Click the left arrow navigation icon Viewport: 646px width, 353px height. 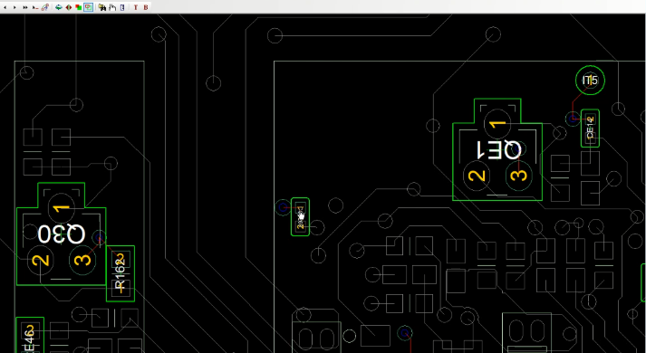[x=5, y=7]
